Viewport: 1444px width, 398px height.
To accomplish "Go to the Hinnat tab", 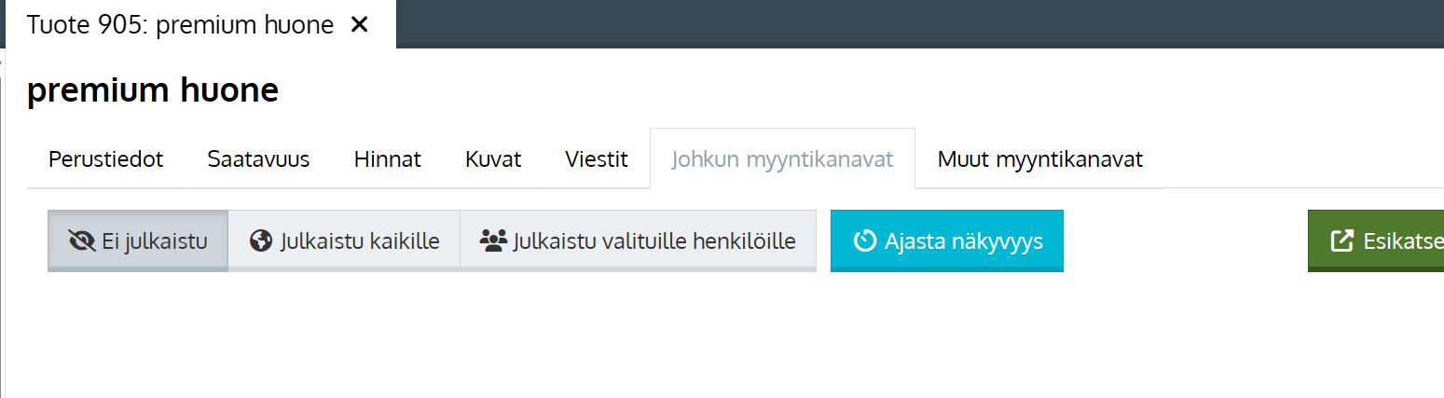I will point(388,159).
